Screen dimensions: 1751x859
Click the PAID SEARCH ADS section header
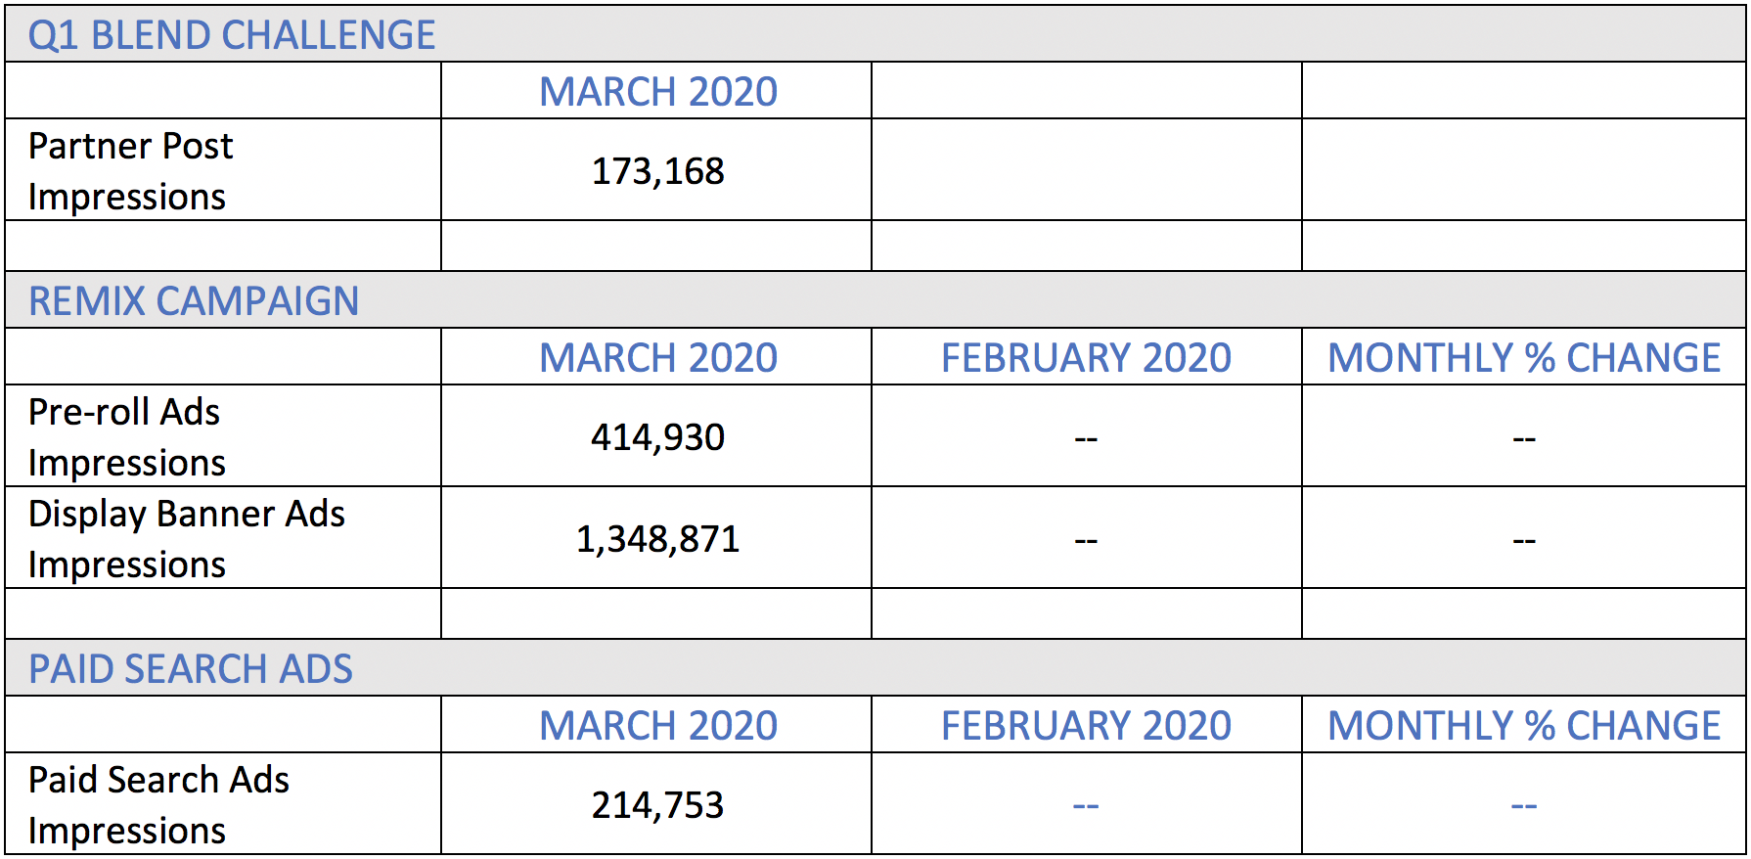(x=191, y=669)
